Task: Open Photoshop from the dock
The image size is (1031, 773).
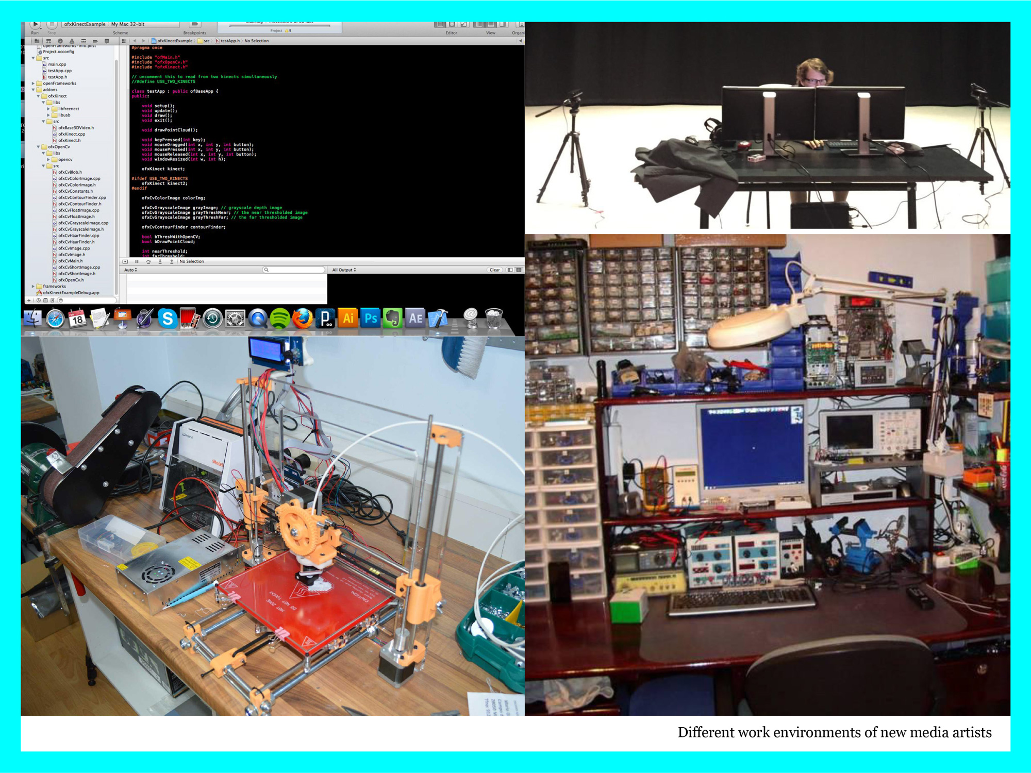Action: point(370,318)
